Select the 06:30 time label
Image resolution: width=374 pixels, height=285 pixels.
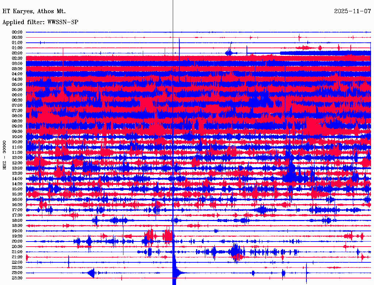(17, 100)
